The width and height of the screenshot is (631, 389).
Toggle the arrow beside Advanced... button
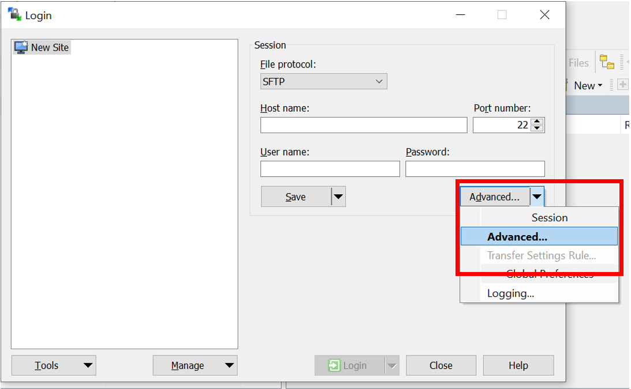[537, 197]
